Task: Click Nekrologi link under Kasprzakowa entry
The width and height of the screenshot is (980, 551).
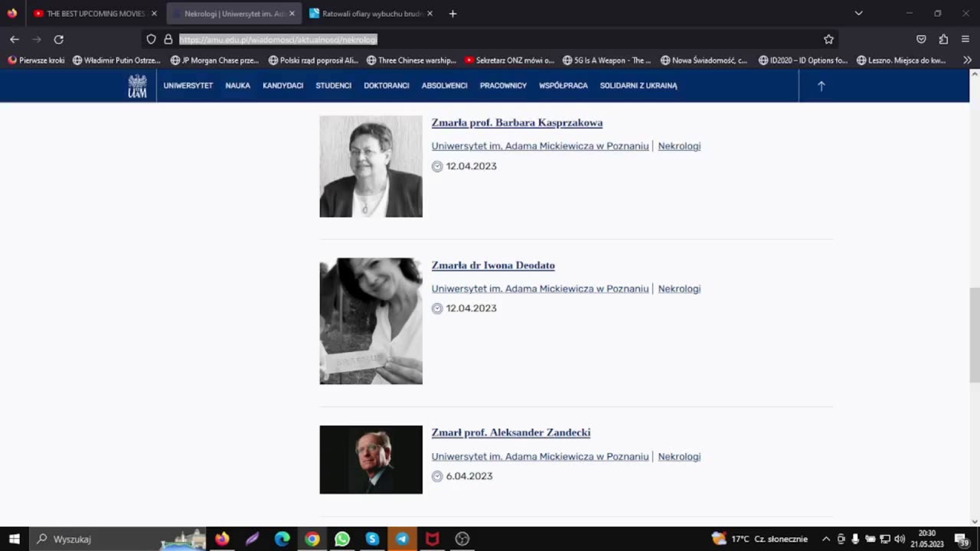Action: (x=679, y=146)
